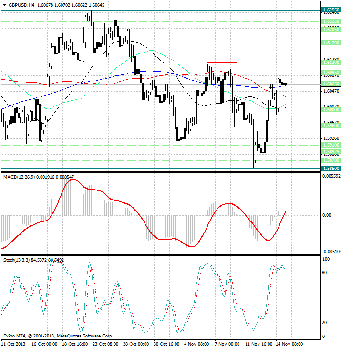341x348 pixels.
Task: Select the short red resistance line near 1.61200
Action: coord(222,63)
